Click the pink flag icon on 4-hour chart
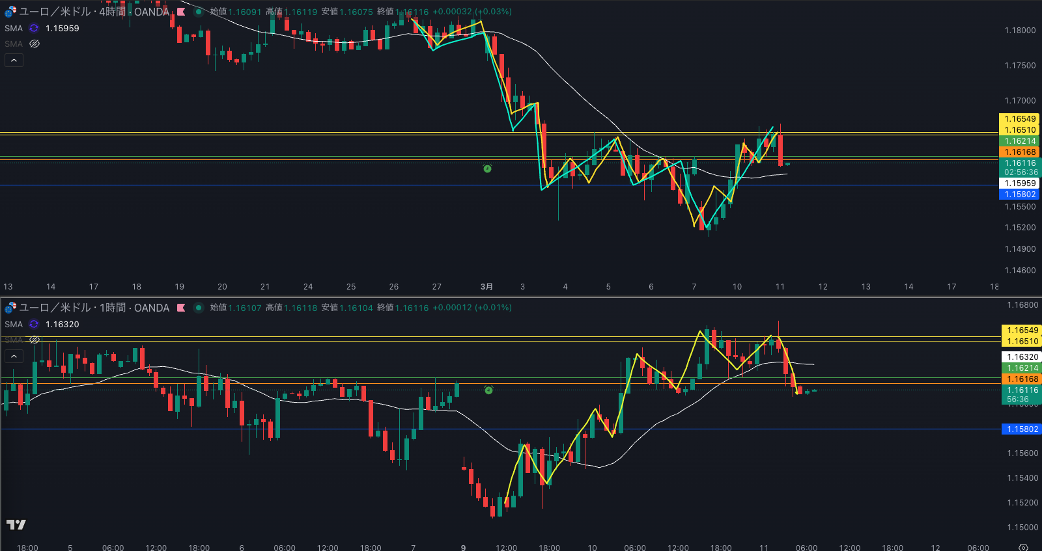The image size is (1042, 551). [181, 12]
